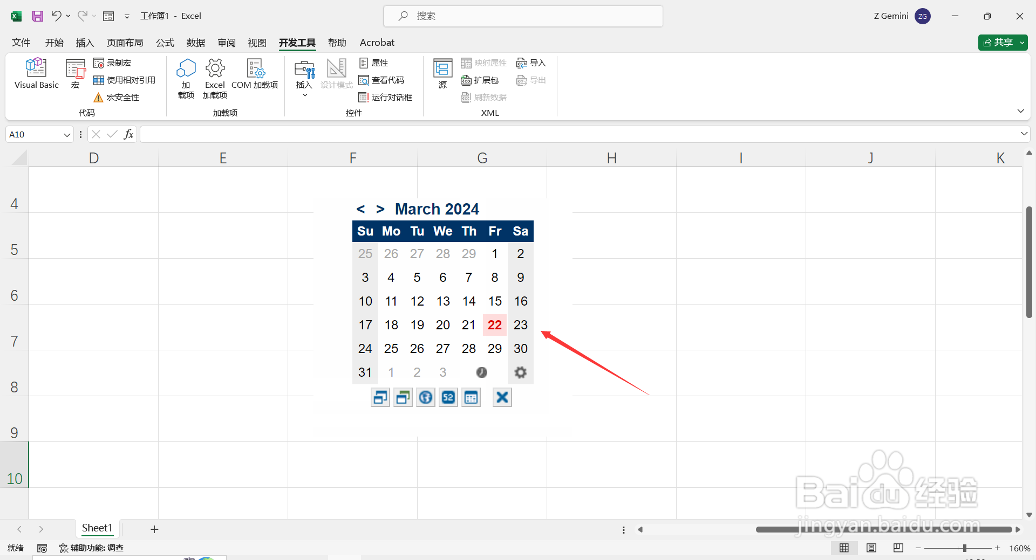Click the week number 52 icon
The image size is (1036, 560).
448,398
